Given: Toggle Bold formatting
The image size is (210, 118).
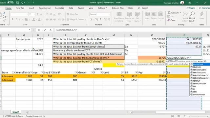Looking at the screenshot, I should (x=12, y=19).
